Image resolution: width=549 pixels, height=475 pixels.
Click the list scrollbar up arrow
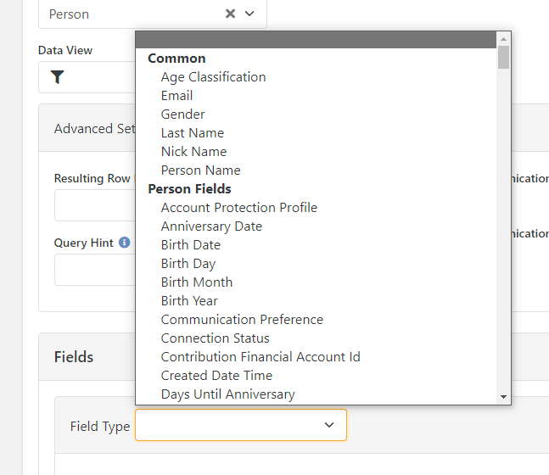tap(503, 39)
